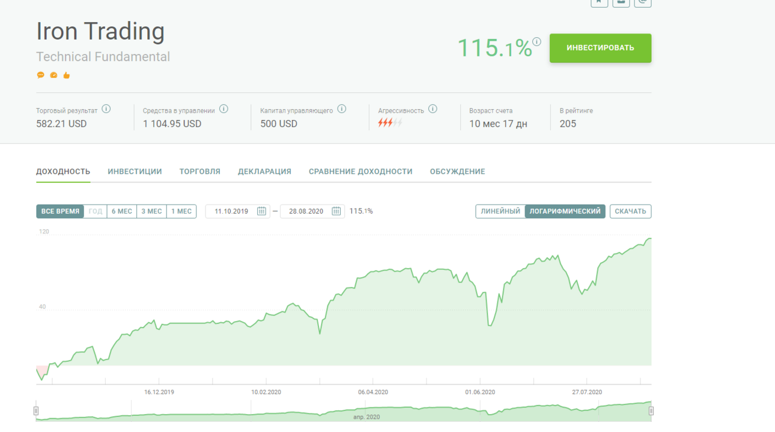Click the СКАЧАТЬ download button
The height and width of the screenshot is (432, 775).
point(630,211)
